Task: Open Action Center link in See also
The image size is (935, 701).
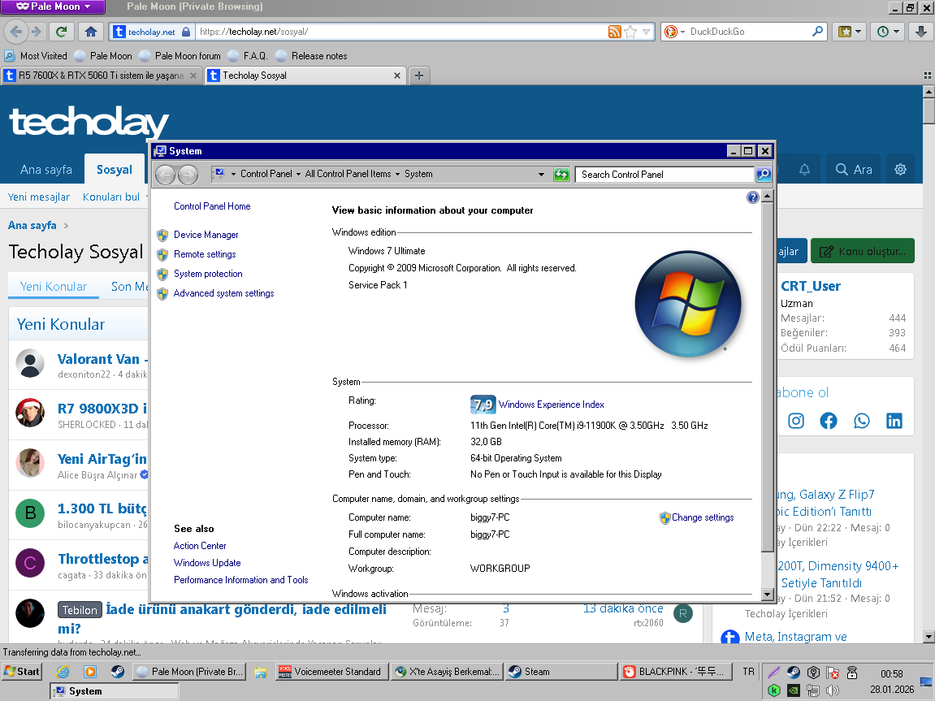Action: 200,546
